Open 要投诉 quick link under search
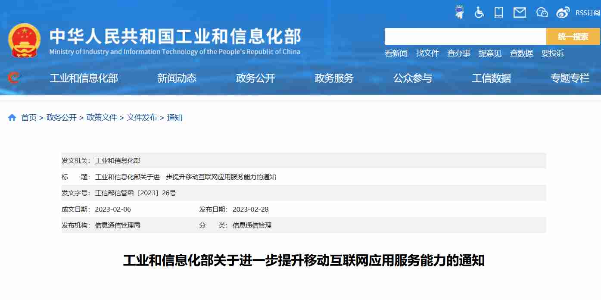The width and height of the screenshot is (601, 300). tap(552, 53)
